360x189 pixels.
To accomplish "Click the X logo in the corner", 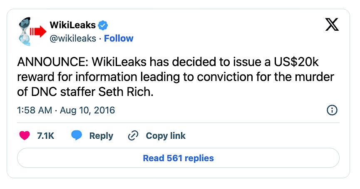I will point(332,26).
